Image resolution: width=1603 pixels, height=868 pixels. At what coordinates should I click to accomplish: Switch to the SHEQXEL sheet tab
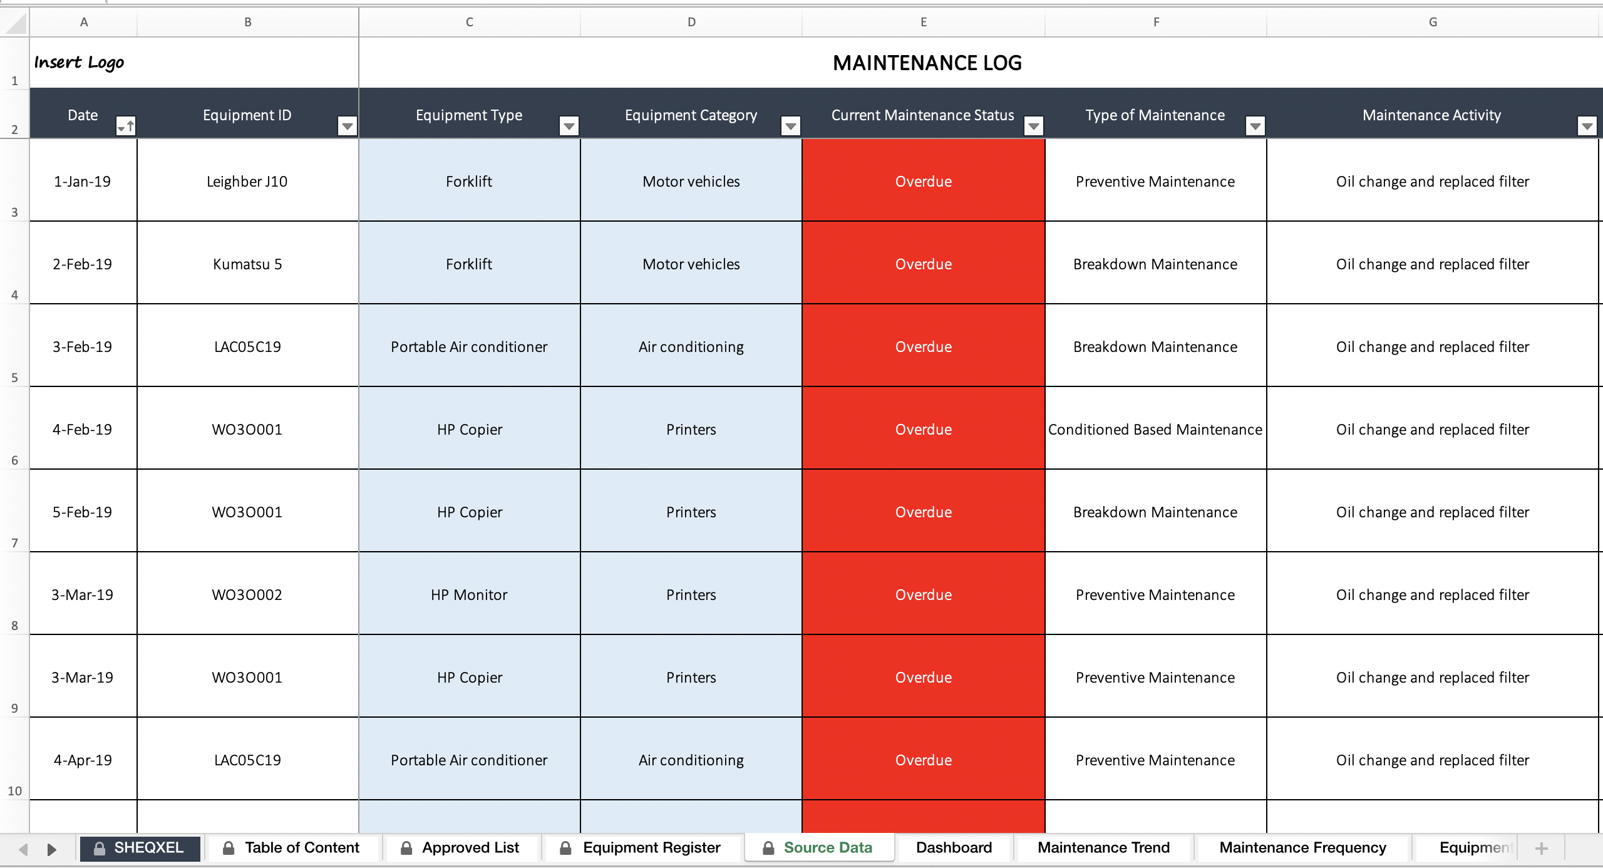tap(140, 848)
